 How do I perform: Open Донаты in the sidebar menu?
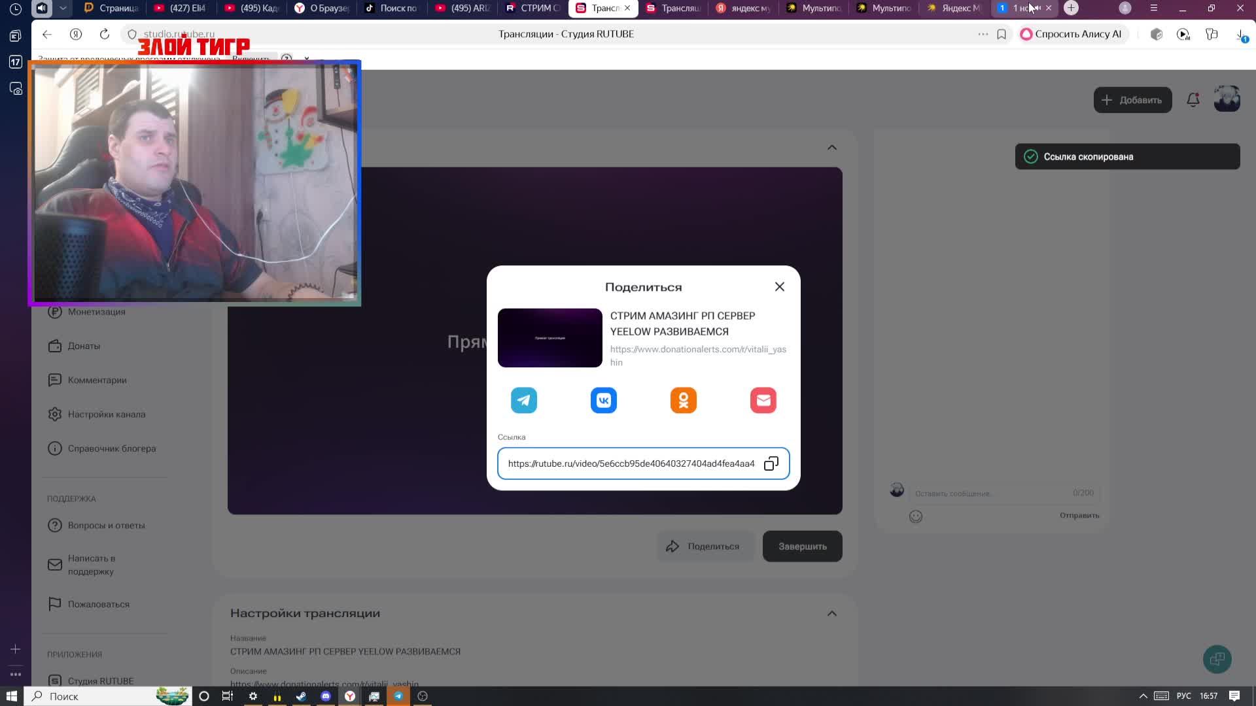84,346
